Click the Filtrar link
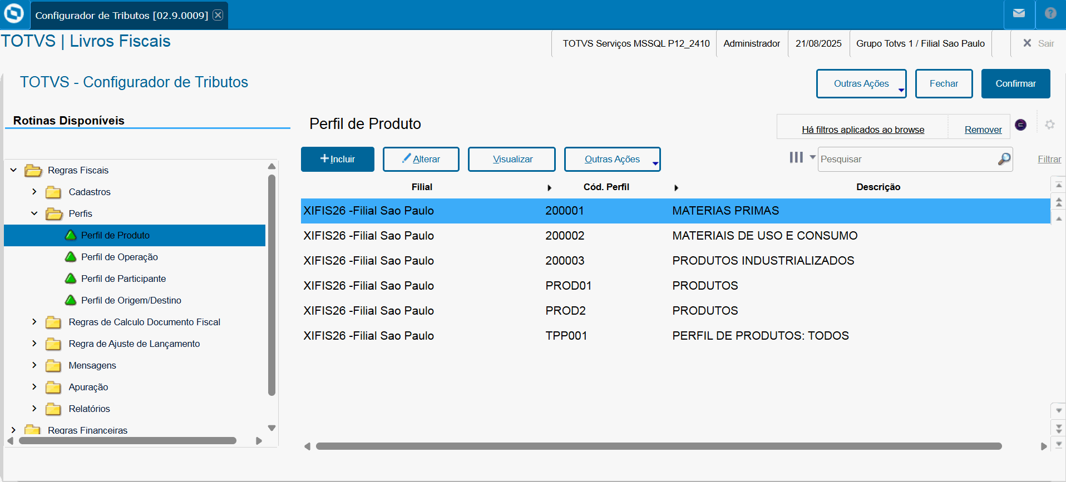Screen dimensions: 1066x482 pos(1049,159)
